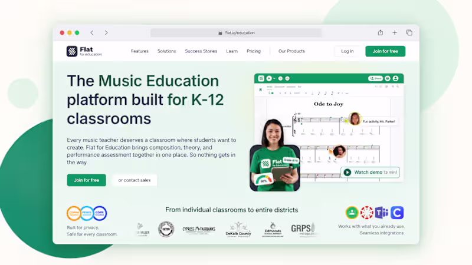472x265 pixels.
Task: Click the GDPR compliance badge
Action: 100,213
